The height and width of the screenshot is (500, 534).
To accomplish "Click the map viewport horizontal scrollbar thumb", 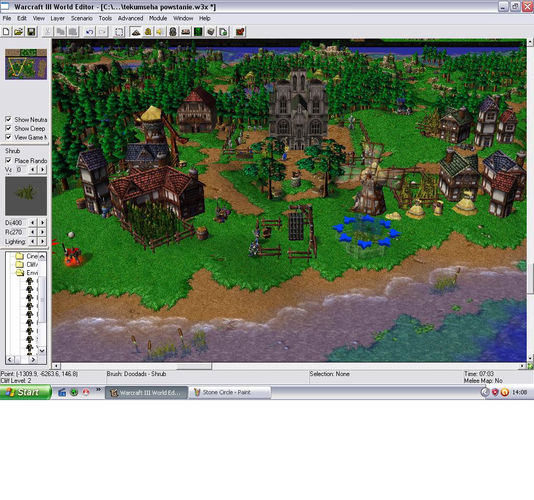I will [x=194, y=366].
